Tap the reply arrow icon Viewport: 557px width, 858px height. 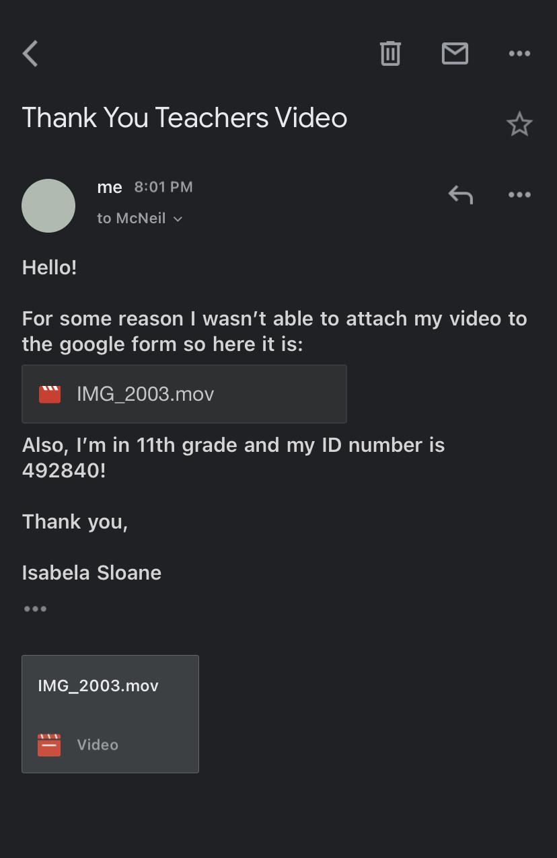(x=461, y=195)
